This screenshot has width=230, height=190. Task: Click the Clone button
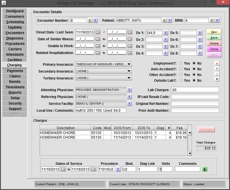(214, 49)
